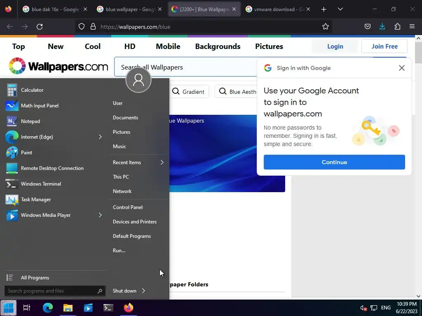The height and width of the screenshot is (316, 422).
Task: Open media player icon on the taskbar
Action: pyautogui.click(x=88, y=308)
